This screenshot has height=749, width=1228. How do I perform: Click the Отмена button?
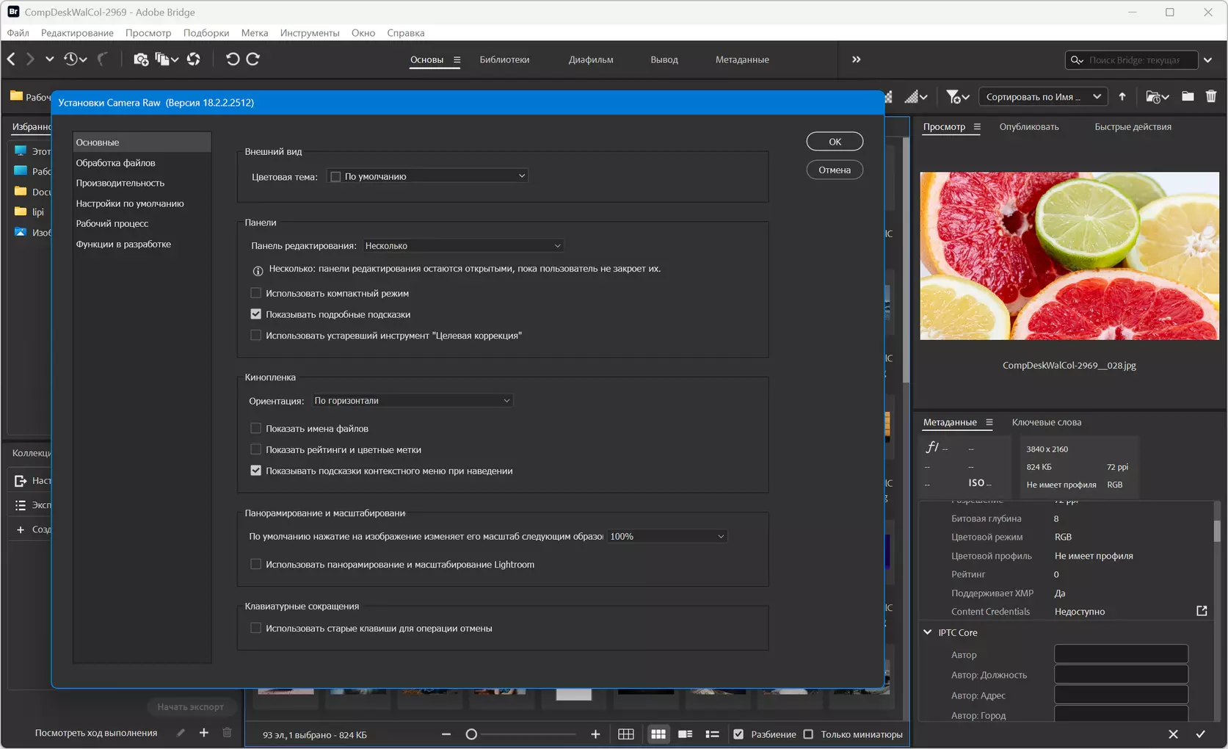point(835,170)
